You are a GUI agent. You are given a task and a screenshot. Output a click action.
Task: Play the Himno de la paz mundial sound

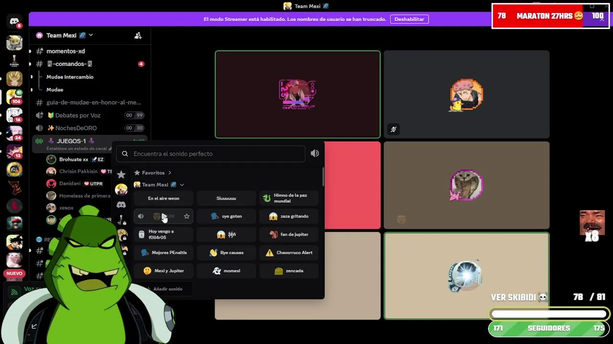click(x=289, y=198)
